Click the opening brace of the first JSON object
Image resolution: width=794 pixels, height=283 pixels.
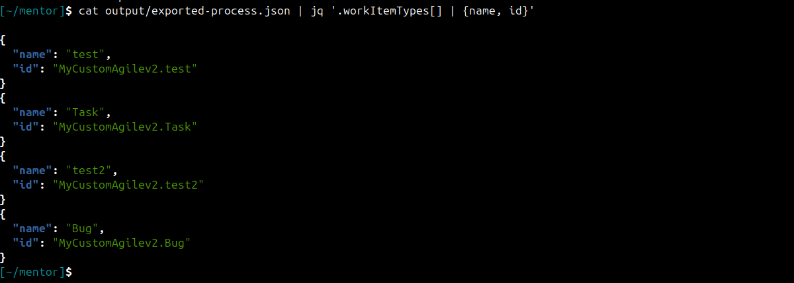[3, 40]
